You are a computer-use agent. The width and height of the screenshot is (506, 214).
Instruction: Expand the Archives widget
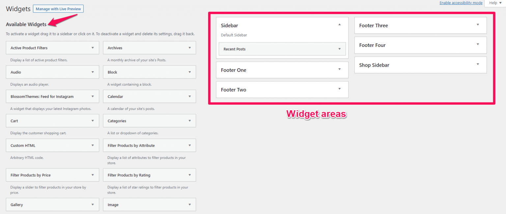(x=190, y=48)
